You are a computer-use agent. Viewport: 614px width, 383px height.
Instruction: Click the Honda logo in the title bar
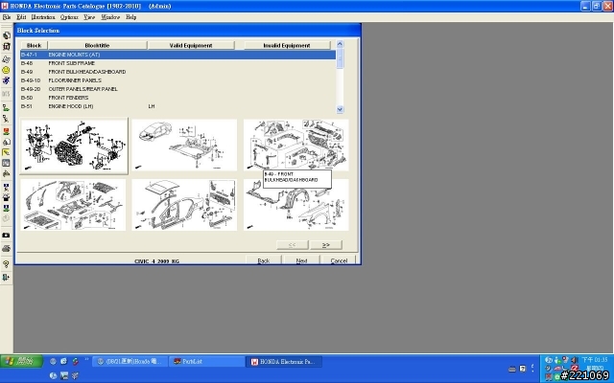tap(5, 6)
